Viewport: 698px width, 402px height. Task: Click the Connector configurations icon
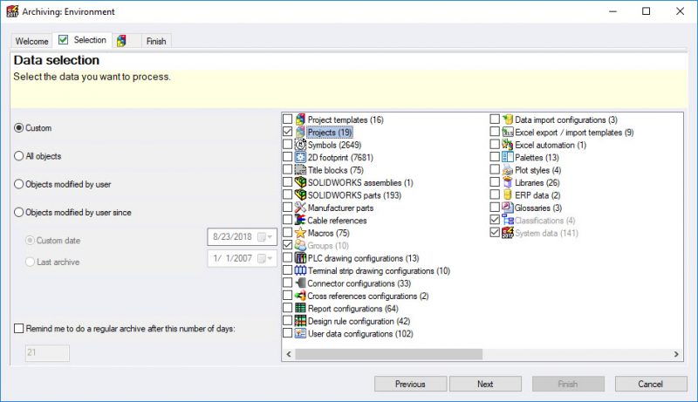coord(300,283)
